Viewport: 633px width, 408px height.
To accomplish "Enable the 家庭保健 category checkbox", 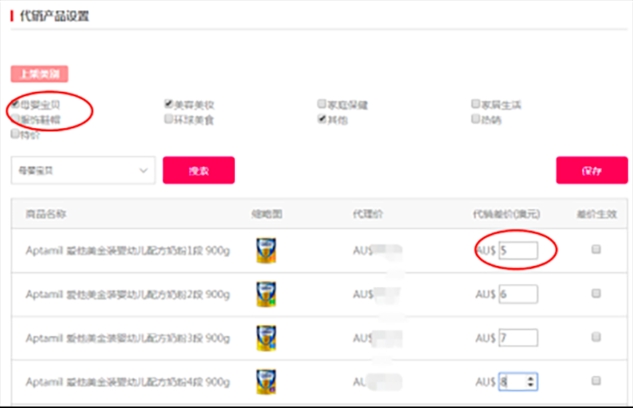I will [x=322, y=104].
